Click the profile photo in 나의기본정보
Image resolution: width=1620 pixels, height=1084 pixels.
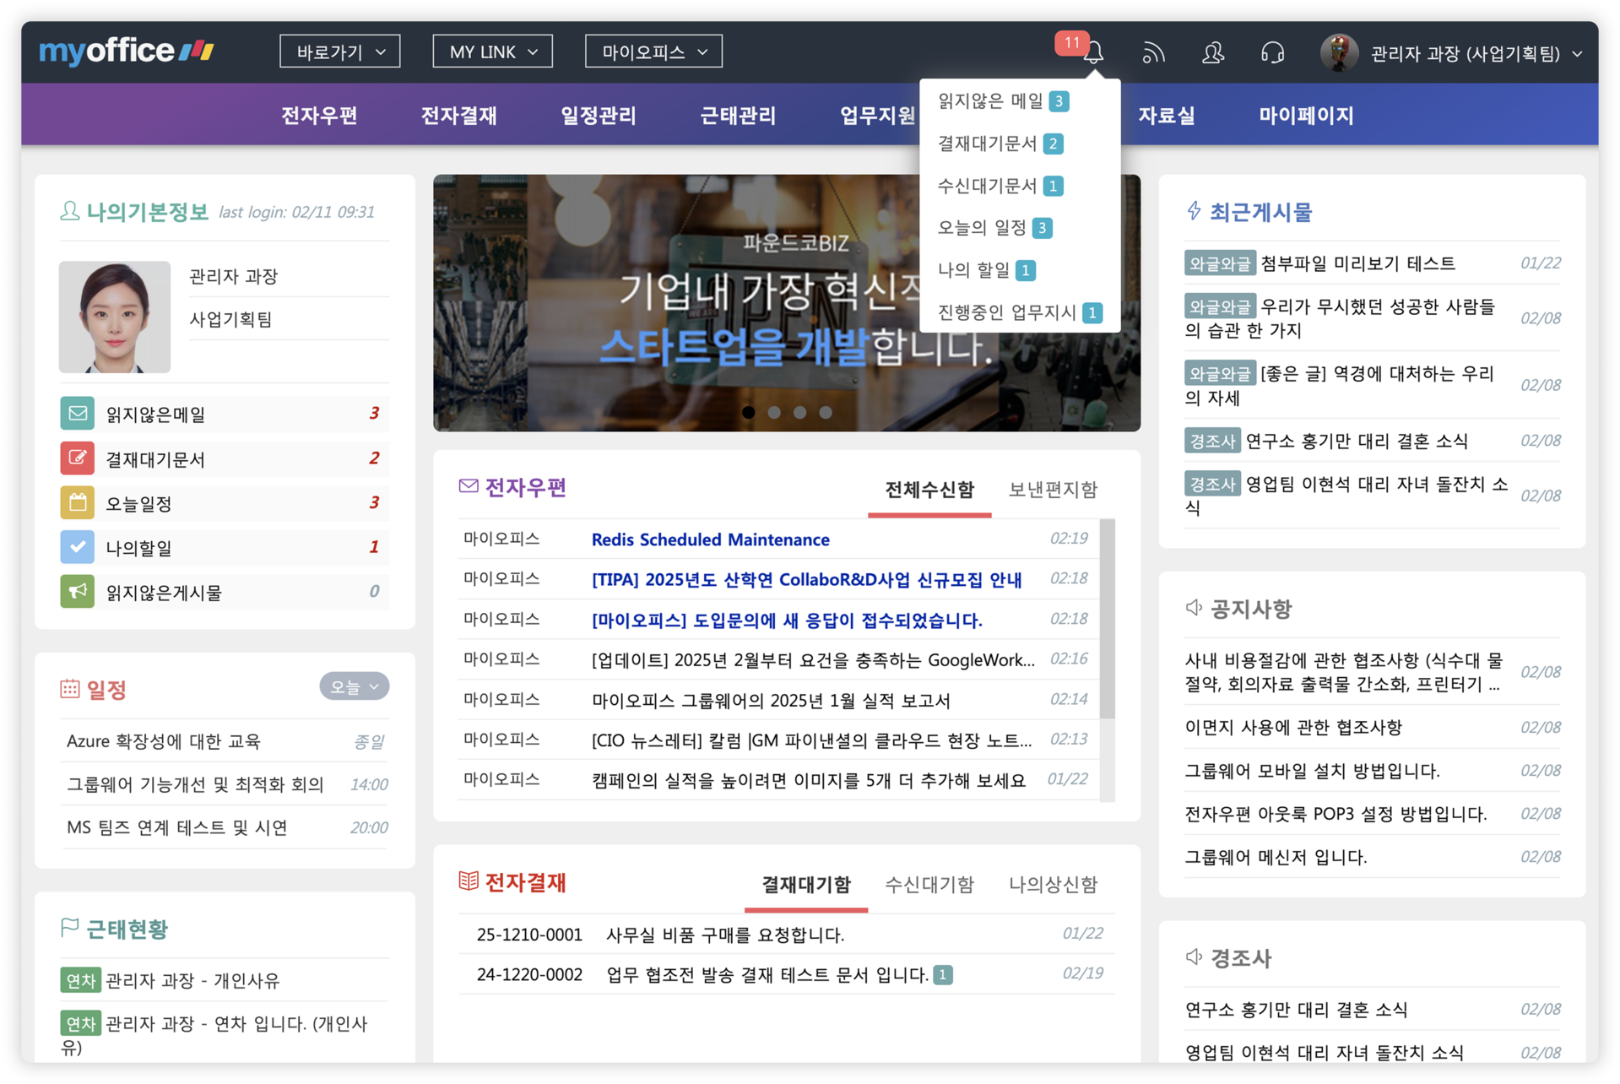[x=114, y=317]
